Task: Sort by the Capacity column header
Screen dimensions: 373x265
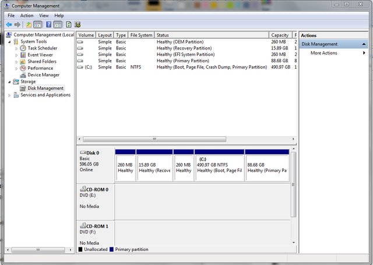Action: (281, 35)
